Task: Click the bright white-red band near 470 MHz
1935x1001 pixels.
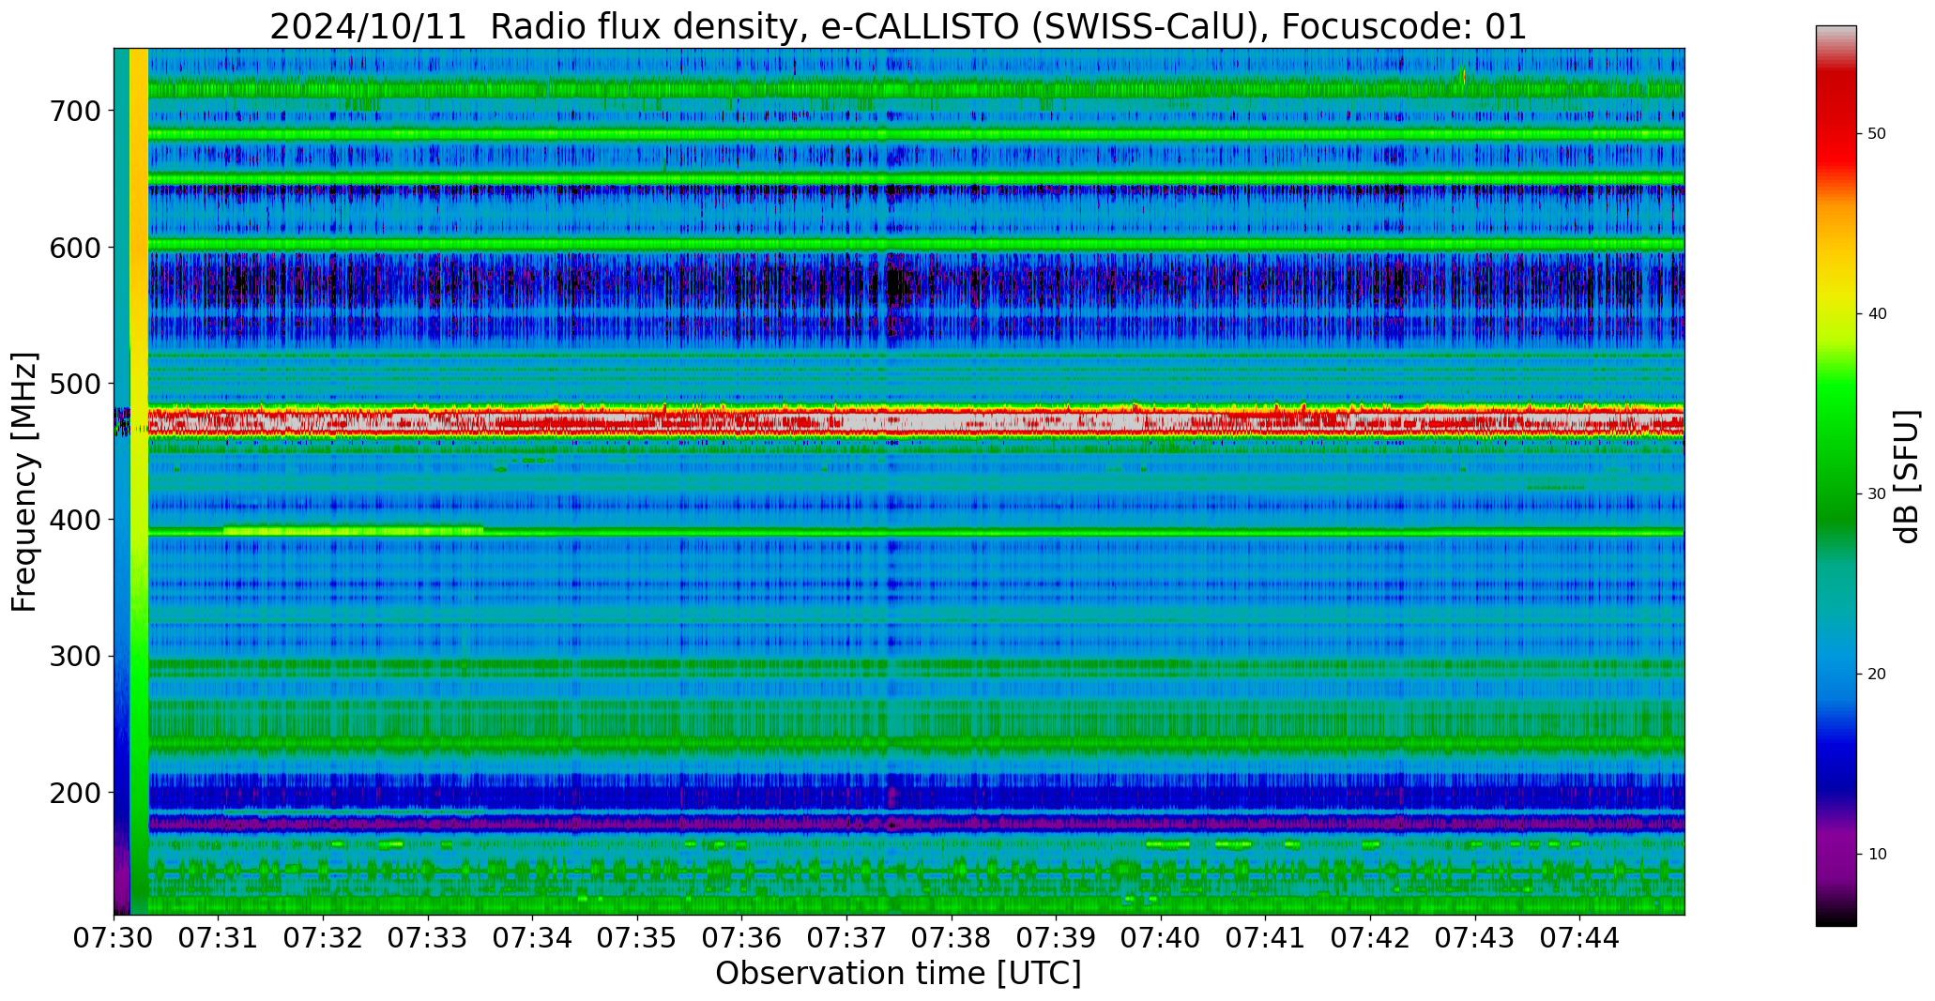Action: (916, 422)
